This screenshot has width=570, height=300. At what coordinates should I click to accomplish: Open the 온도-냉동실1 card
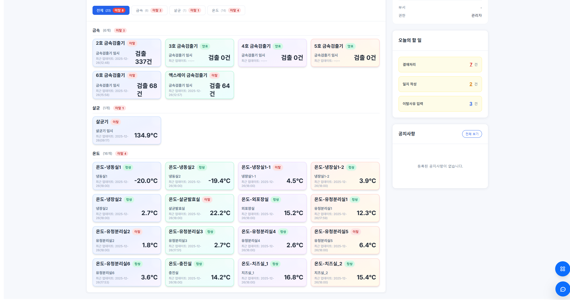click(x=127, y=176)
